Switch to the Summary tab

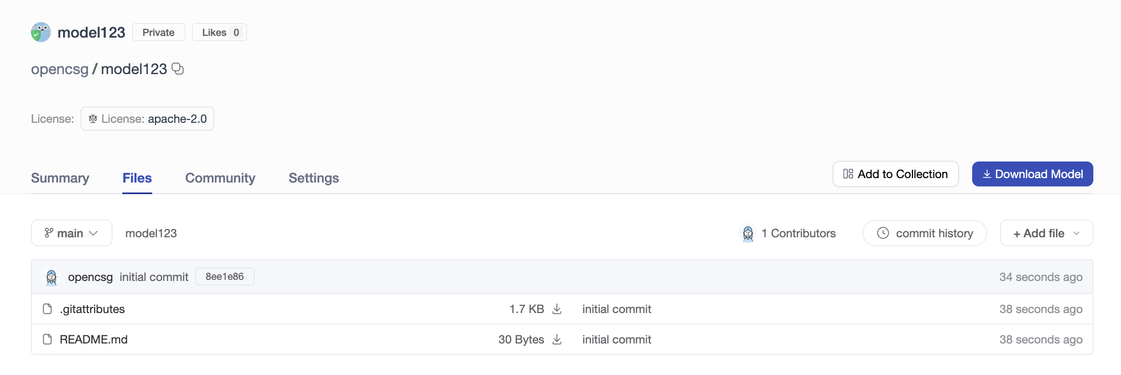(60, 178)
